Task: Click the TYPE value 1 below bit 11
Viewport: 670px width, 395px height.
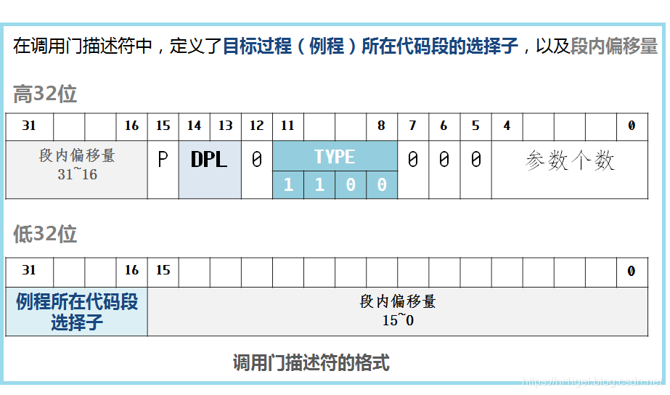Action: coord(288,184)
